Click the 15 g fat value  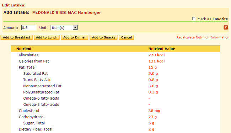point(152,67)
